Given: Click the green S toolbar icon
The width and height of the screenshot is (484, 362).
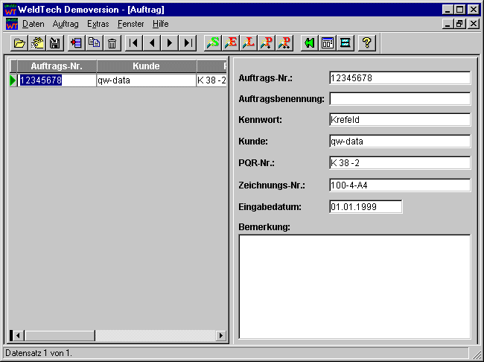Looking at the screenshot, I should [x=213, y=43].
